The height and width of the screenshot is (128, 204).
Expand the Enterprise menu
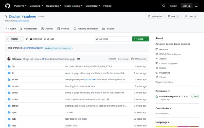coord(93,6)
